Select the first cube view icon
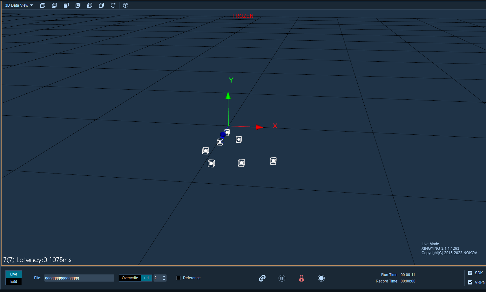 [x=43, y=5]
